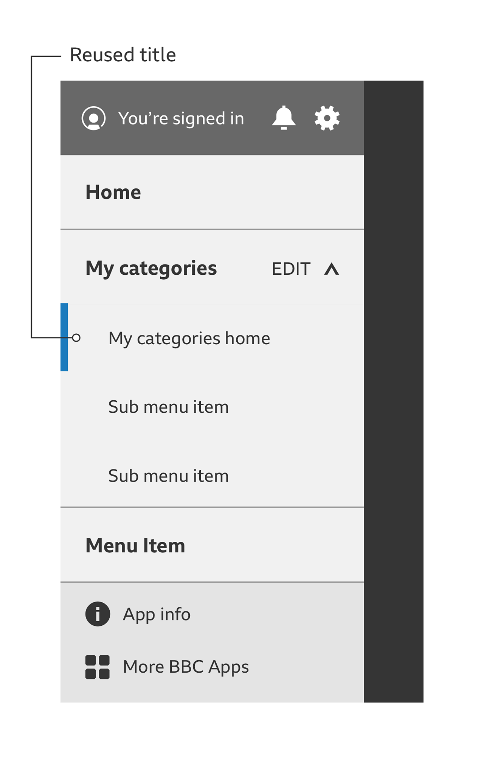This screenshot has height=782, width=484.
Task: Click the four-squares apps grid icon
Action: coord(98,667)
